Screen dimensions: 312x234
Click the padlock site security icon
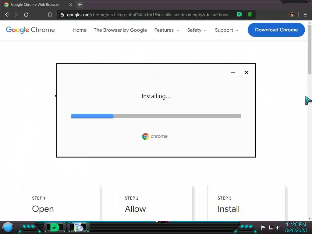pos(62,15)
